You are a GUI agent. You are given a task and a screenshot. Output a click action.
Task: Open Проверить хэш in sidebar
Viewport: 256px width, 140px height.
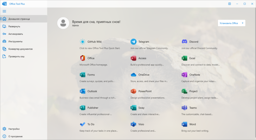[24, 56]
